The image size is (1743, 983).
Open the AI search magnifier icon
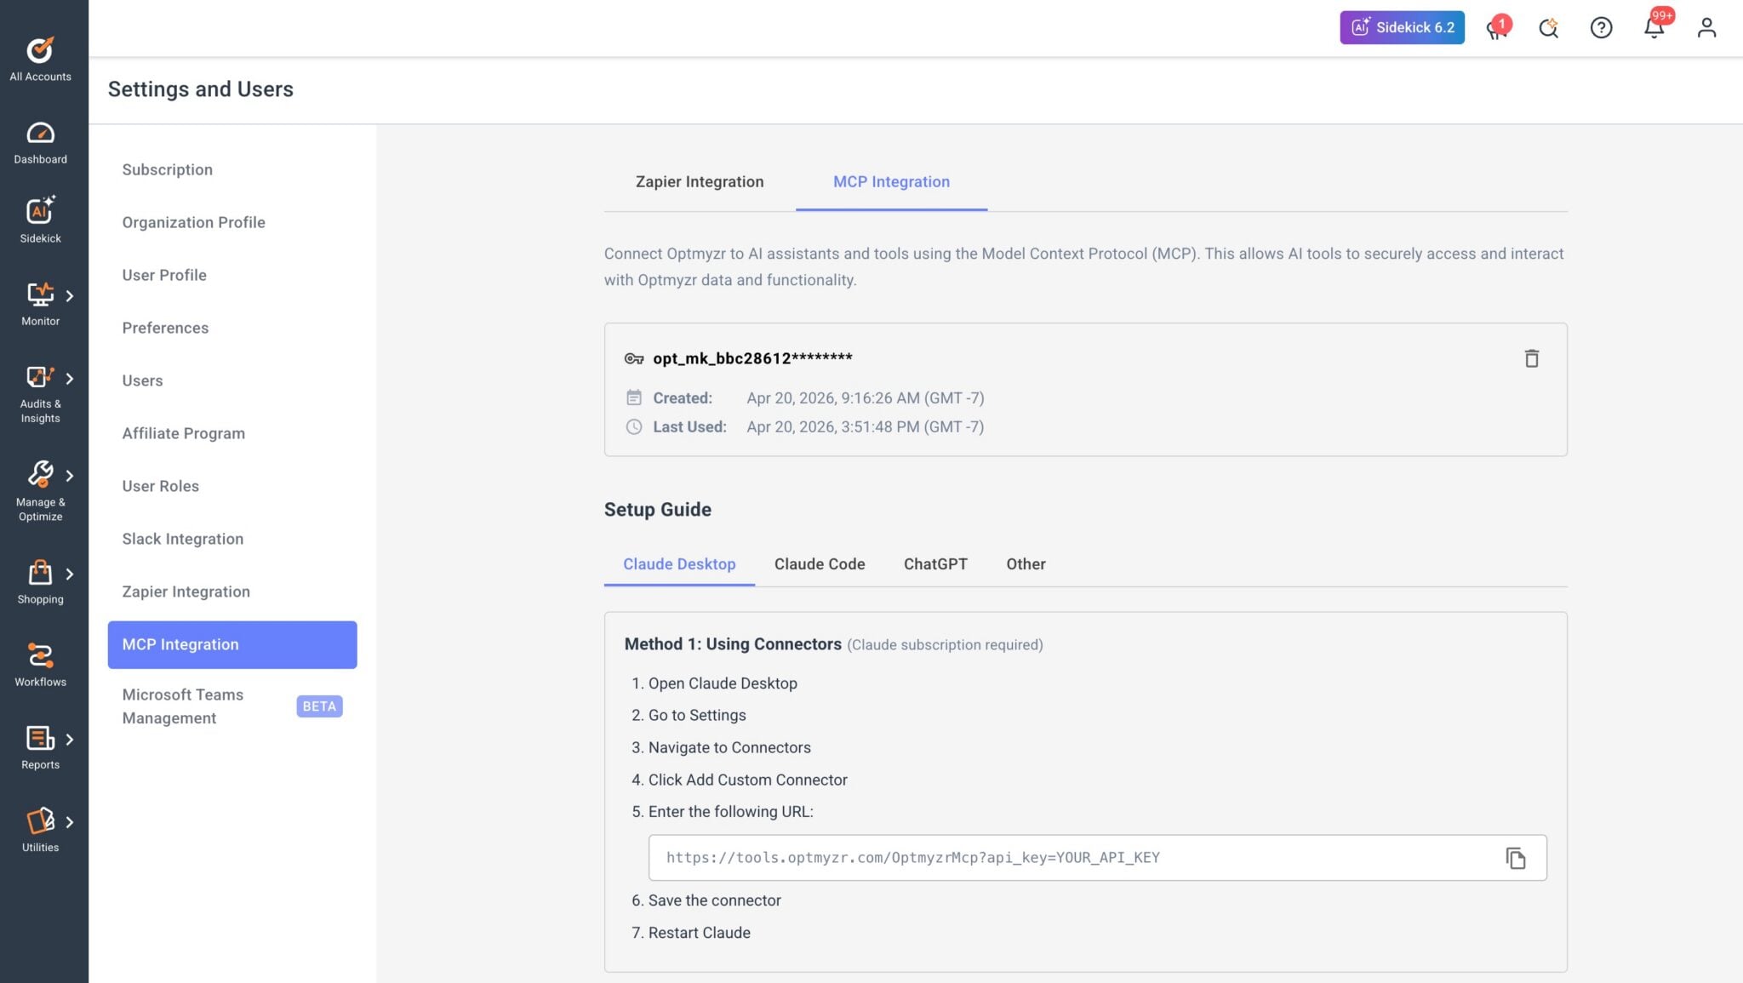click(1548, 28)
